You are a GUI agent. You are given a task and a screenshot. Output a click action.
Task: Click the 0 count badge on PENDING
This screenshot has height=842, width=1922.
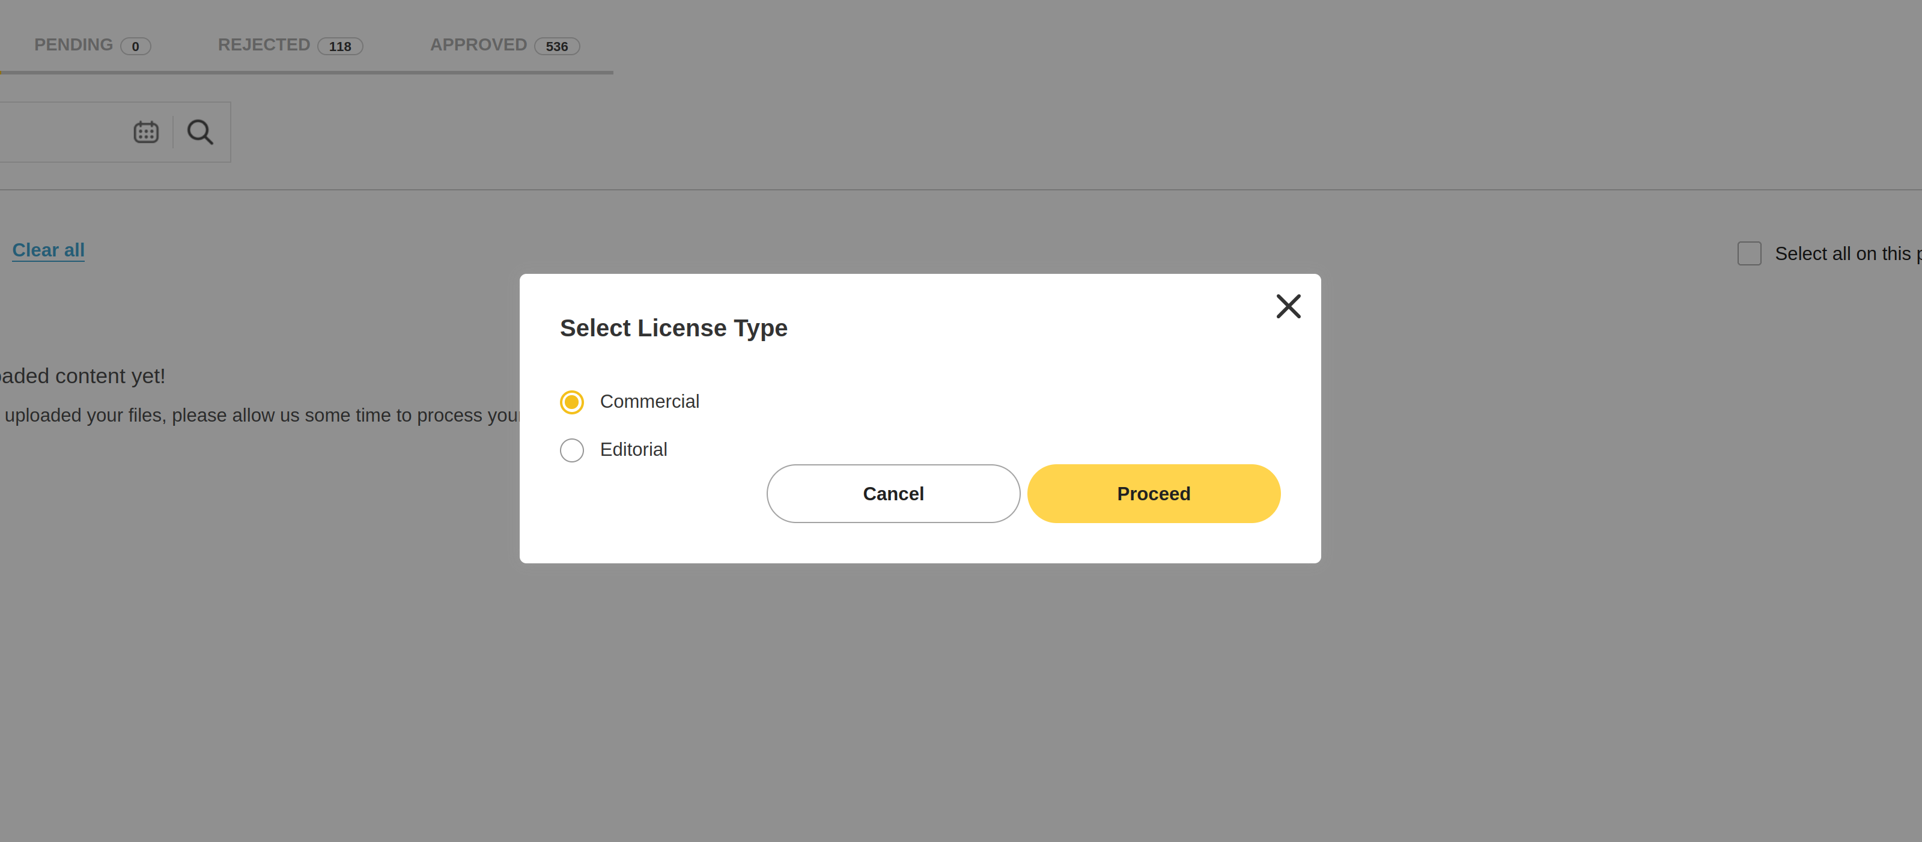tap(135, 46)
